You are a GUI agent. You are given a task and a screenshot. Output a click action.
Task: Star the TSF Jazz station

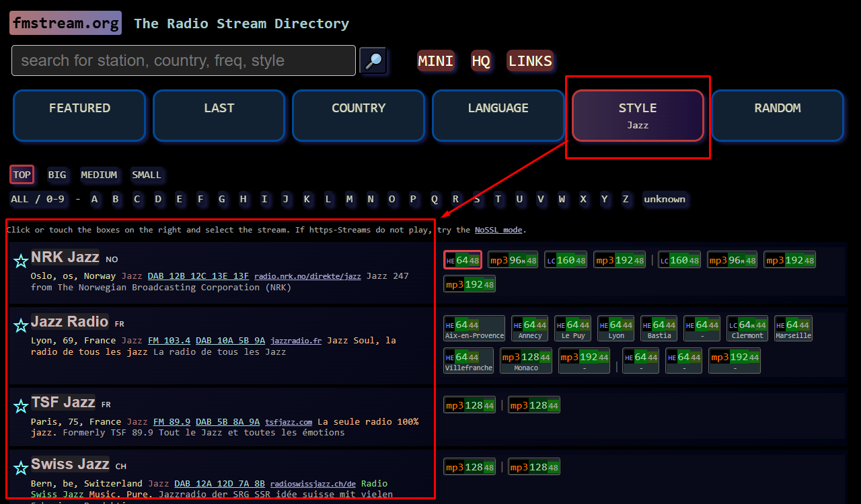pos(21,406)
